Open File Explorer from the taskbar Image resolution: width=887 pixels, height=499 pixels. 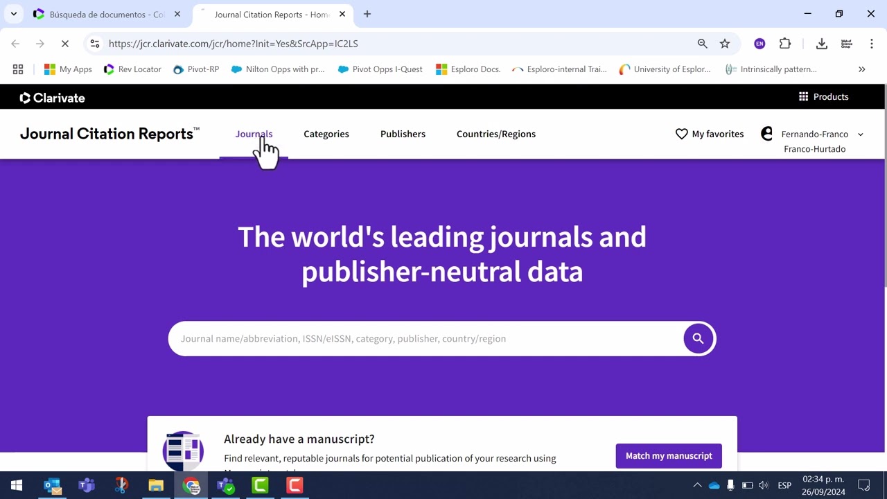[x=156, y=485]
